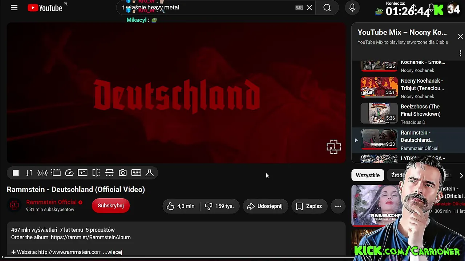Click '457 mln wyświetleń' view count text

(34, 230)
